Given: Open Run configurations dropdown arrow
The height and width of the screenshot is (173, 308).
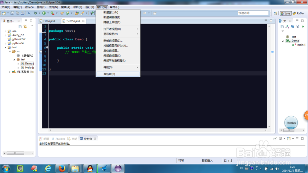Looking at the screenshot, I should (48, 13).
